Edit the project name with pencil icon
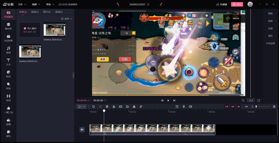This screenshot has height=143, width=279. (x=148, y=4)
